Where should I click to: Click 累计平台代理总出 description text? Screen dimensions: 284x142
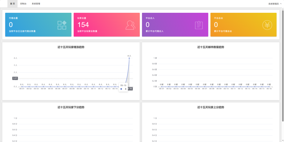(x=223, y=31)
